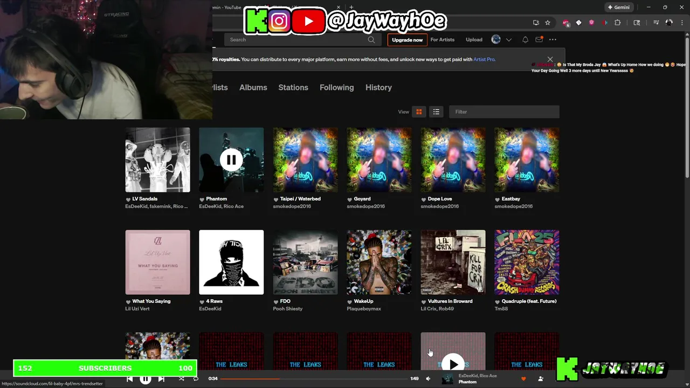
Task: Open the Tm88 artist link
Action: click(x=501, y=309)
